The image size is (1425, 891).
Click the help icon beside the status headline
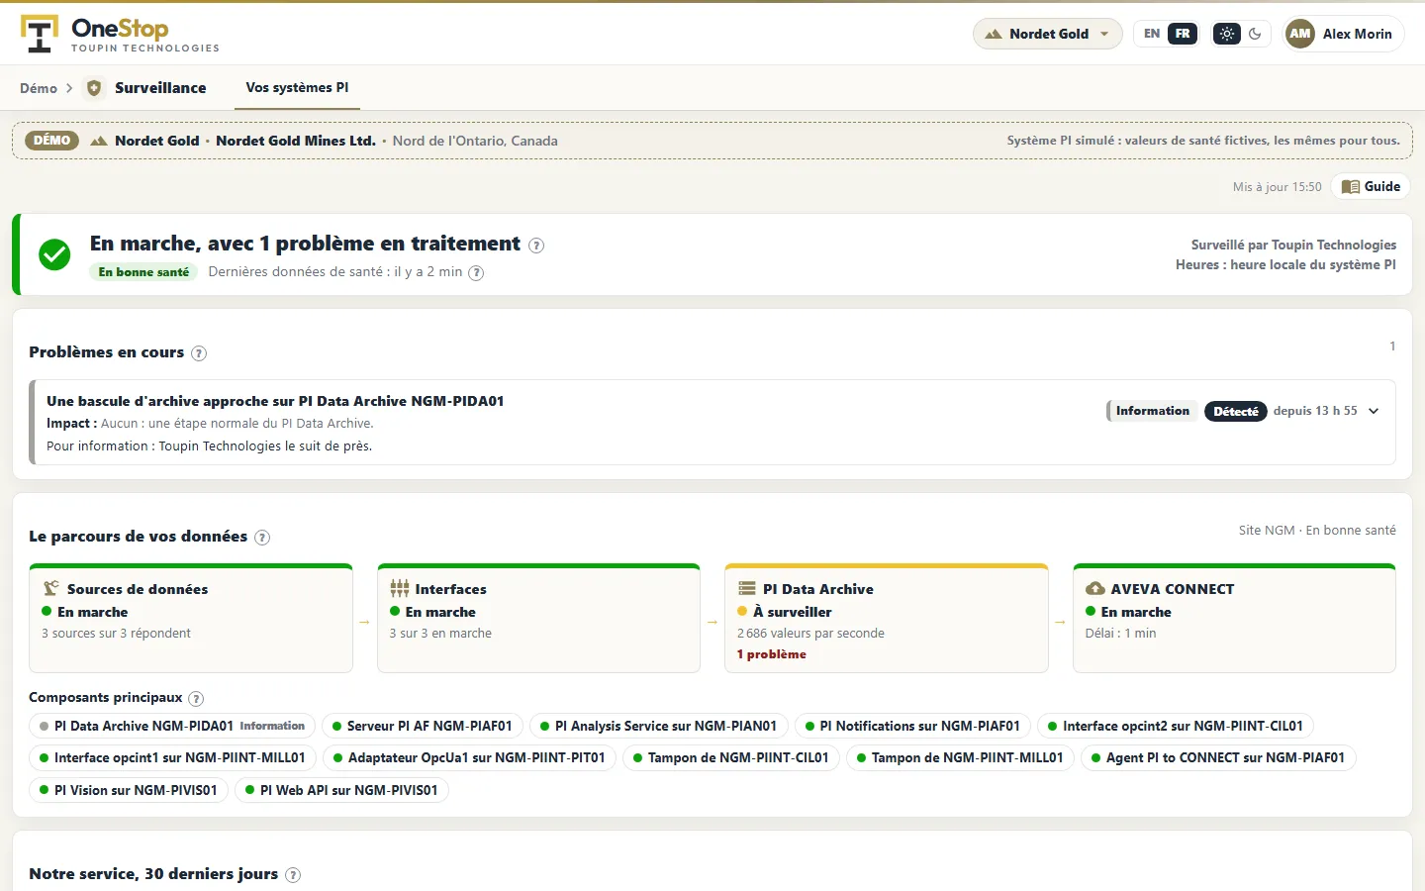coord(536,246)
